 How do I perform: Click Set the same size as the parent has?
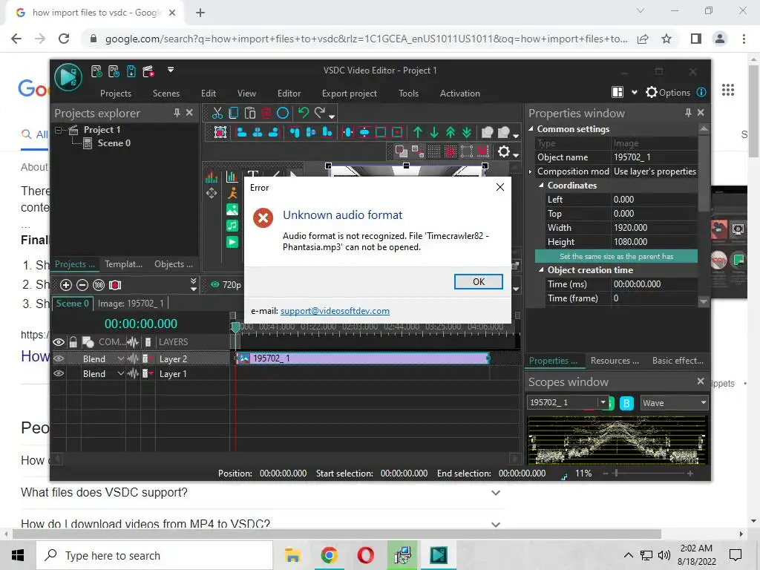tap(616, 256)
